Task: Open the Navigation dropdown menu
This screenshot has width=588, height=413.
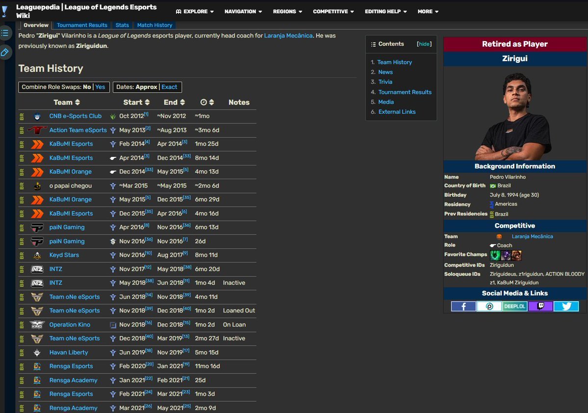Action: pyautogui.click(x=243, y=12)
